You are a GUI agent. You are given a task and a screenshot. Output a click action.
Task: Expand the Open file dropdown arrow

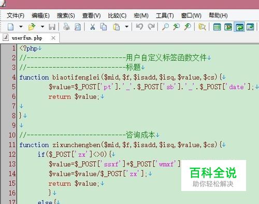point(42,27)
